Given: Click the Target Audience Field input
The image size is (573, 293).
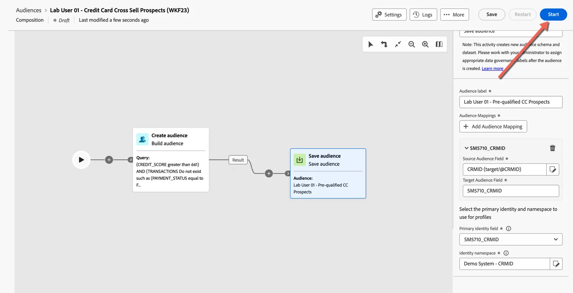Looking at the screenshot, I should [x=511, y=191].
